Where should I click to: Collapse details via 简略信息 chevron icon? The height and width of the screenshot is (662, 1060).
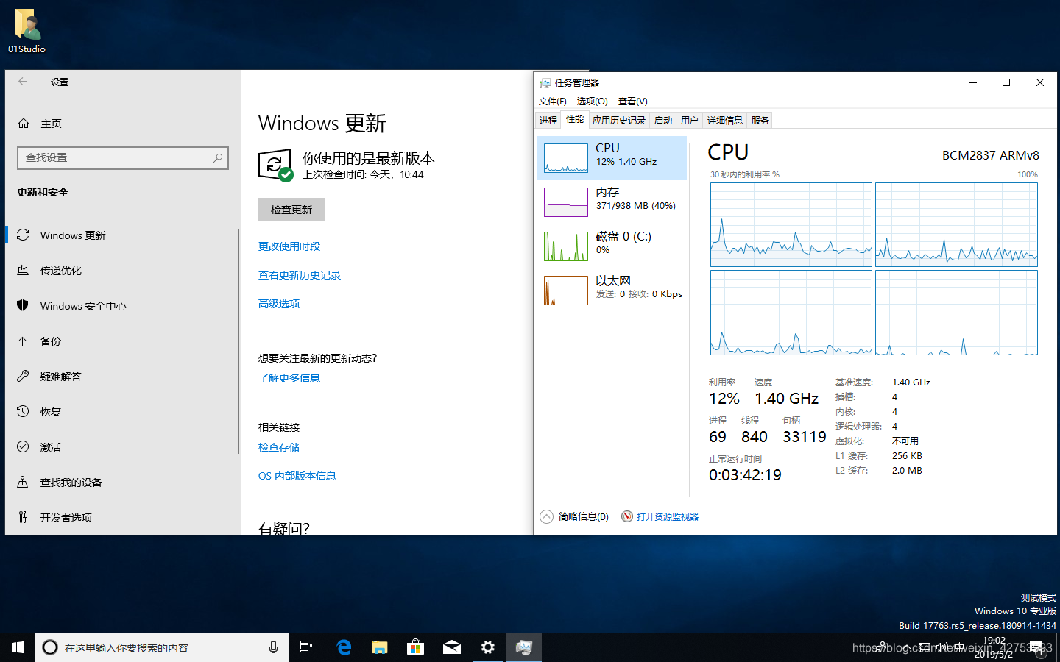click(547, 516)
